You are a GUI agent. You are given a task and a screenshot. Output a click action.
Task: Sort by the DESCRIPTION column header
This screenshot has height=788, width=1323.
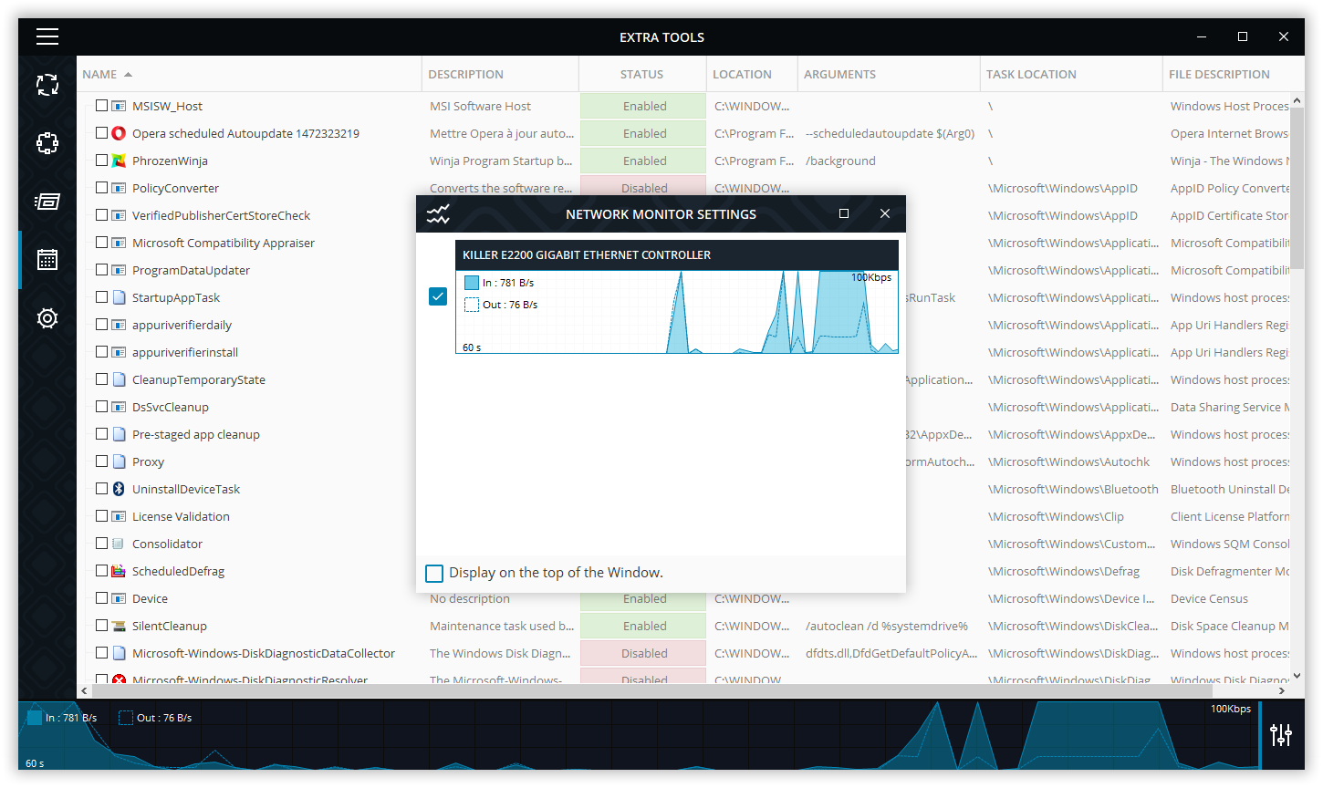465,74
